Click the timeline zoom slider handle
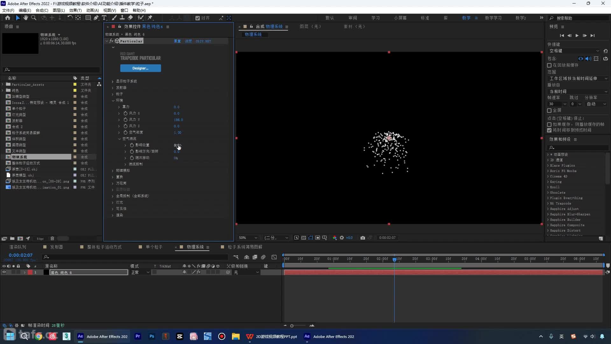 (x=292, y=326)
